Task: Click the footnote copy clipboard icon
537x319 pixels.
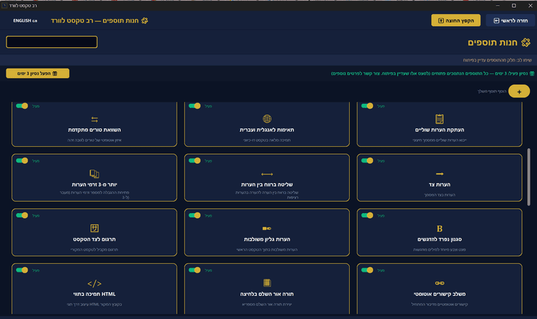Action: tap(439, 119)
